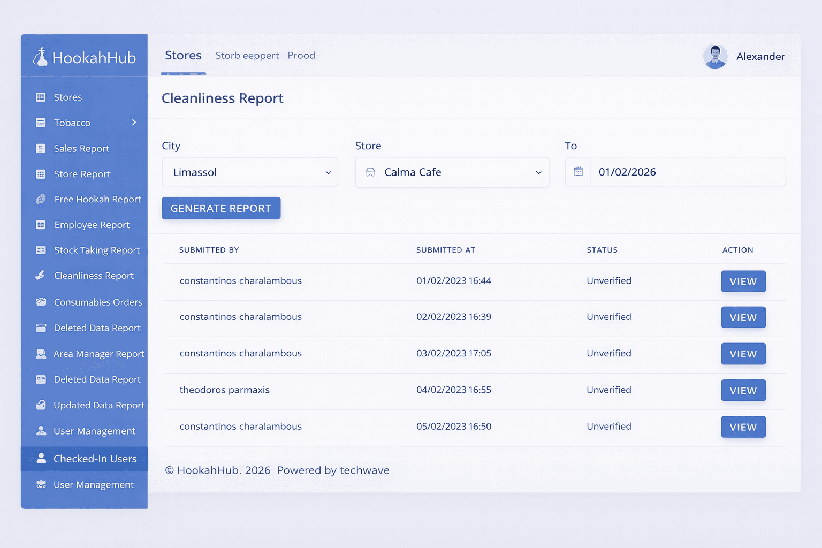Open the City dropdown showing Limassol
Screen dimensions: 822x548
point(249,172)
